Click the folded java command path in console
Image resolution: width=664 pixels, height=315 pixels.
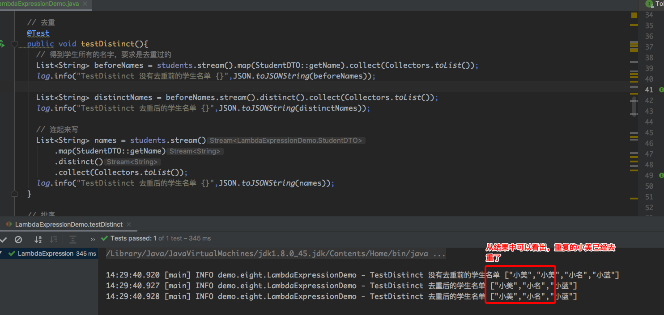pyautogui.click(x=275, y=254)
